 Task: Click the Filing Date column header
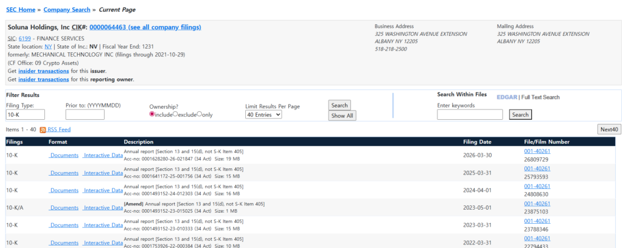(477, 142)
